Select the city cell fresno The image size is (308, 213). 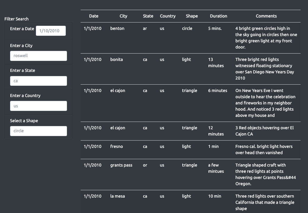pos(117,146)
